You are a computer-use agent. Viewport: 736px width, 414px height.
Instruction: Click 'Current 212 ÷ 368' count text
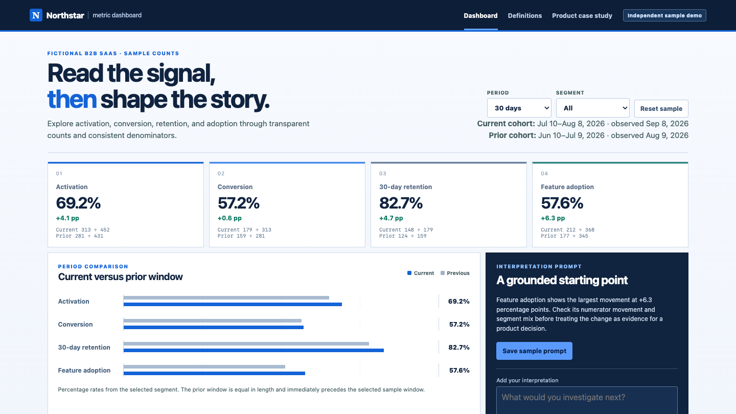[567, 230]
